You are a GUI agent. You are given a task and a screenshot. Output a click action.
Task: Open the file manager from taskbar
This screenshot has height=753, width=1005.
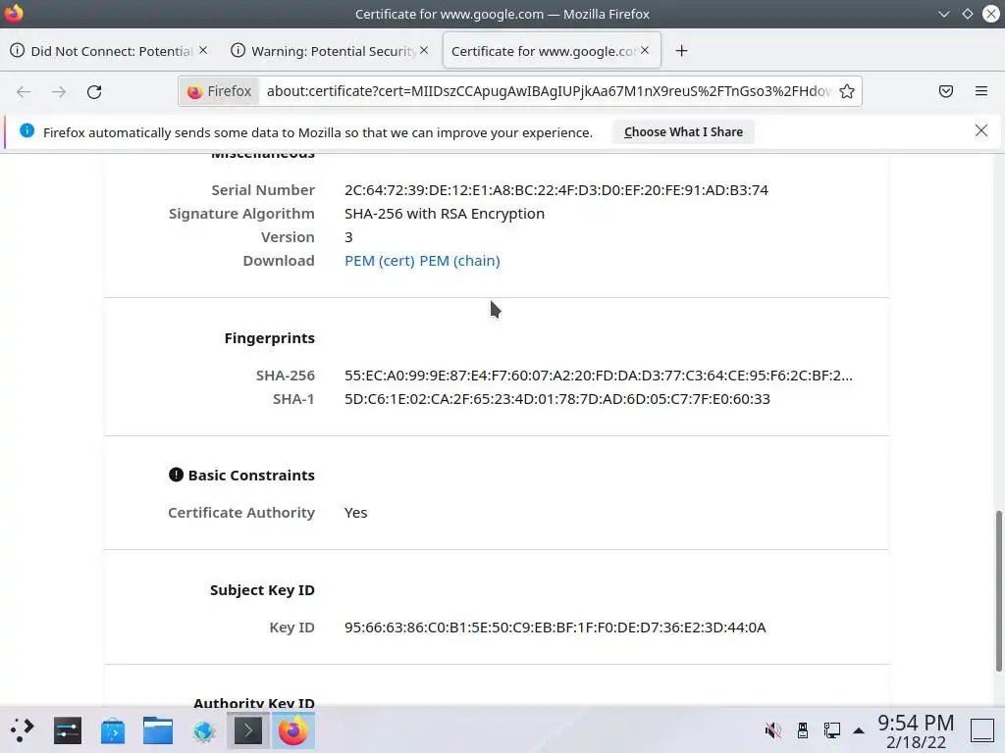point(158,730)
